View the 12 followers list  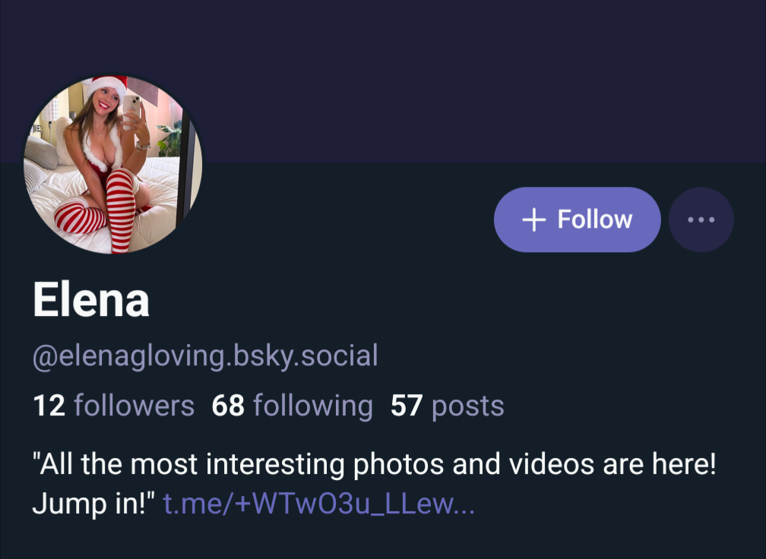(114, 406)
